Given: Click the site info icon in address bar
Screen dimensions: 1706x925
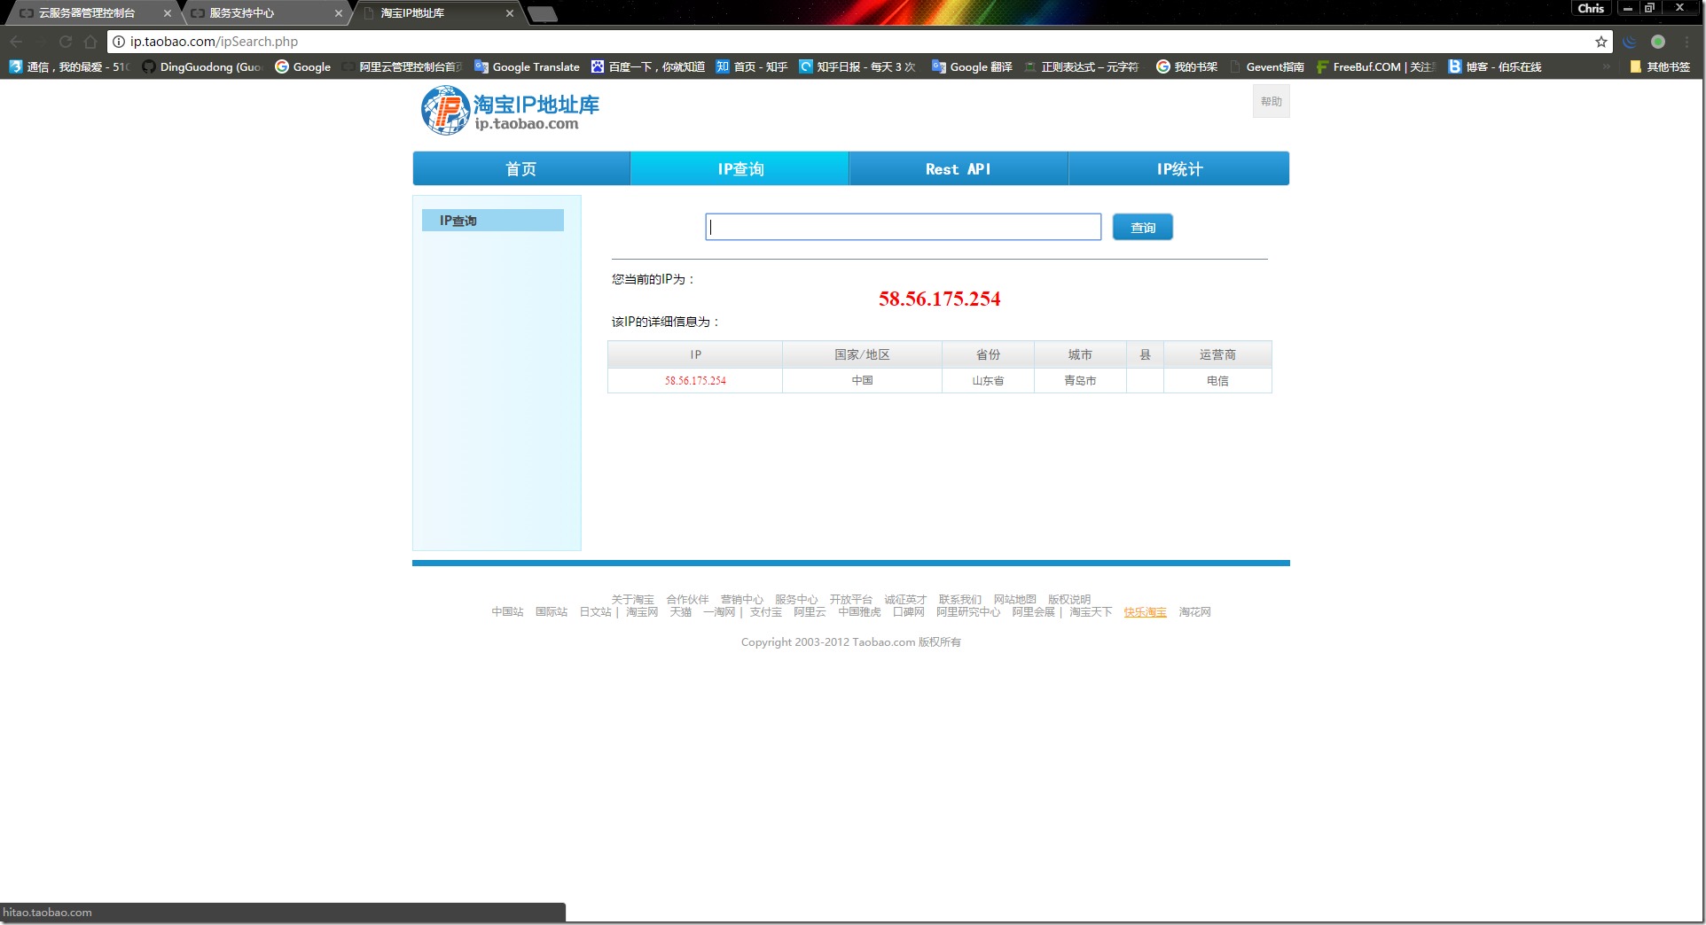Looking at the screenshot, I should pyautogui.click(x=119, y=42).
